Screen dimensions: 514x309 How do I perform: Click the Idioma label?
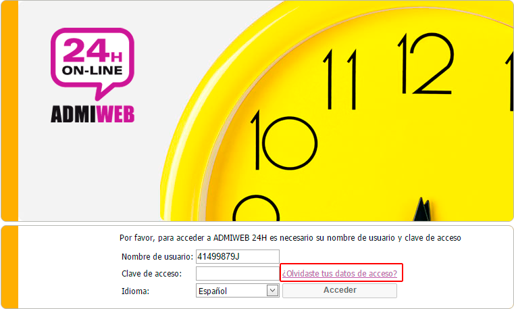pyautogui.click(x=135, y=291)
